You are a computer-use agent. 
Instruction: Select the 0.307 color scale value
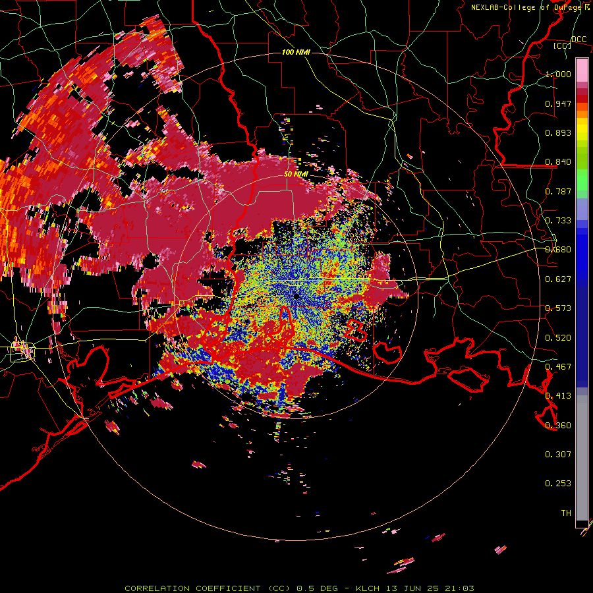tap(558, 455)
